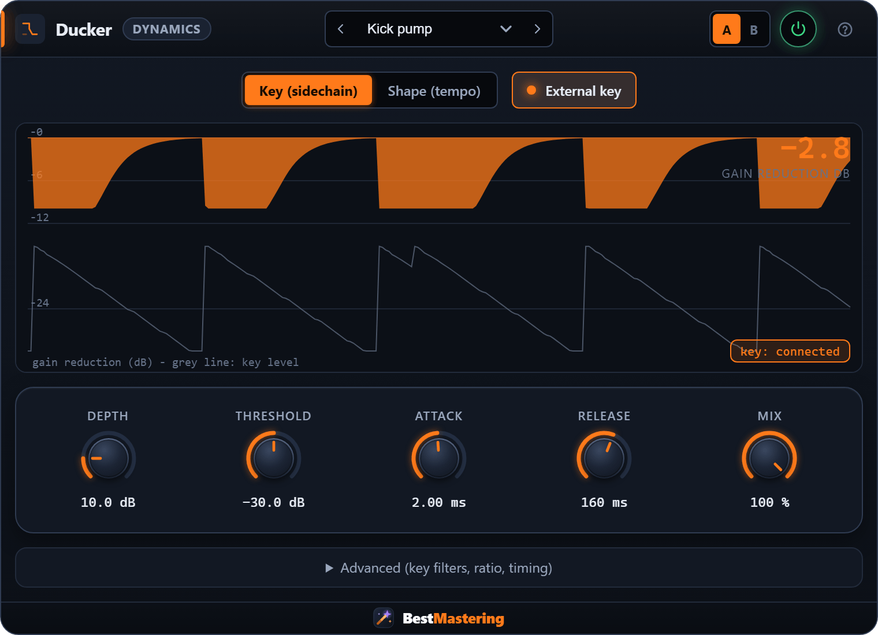Click the Ducker plugin logo icon
Image resolution: width=878 pixels, height=635 pixels.
coord(30,29)
